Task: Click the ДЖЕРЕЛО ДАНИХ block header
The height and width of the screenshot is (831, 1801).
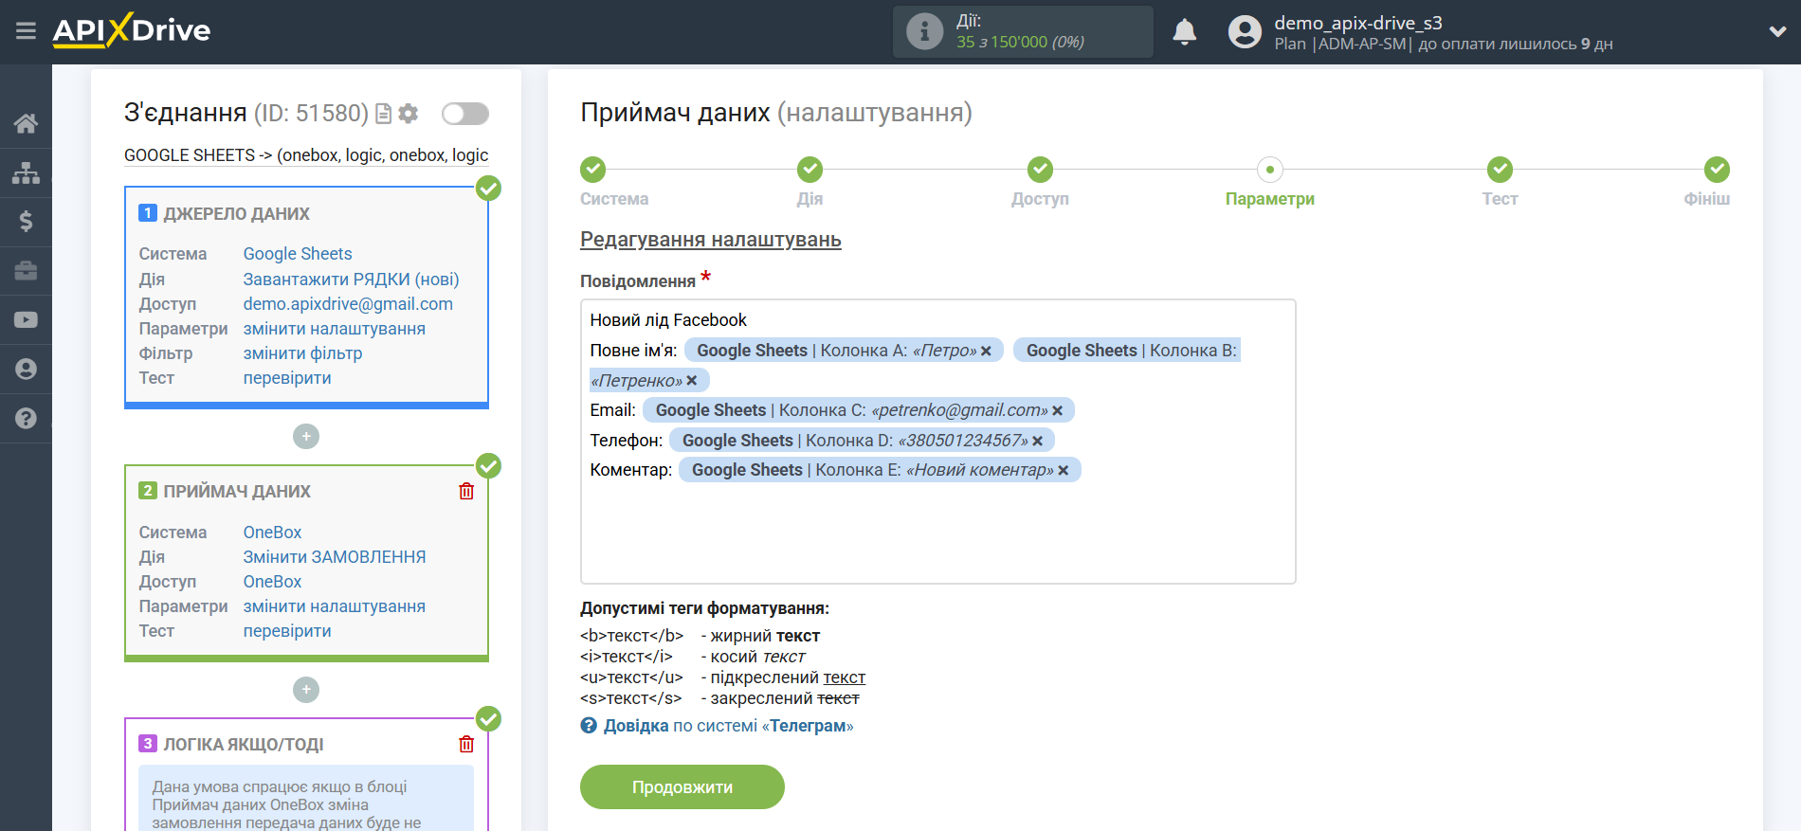Action: pos(236,214)
